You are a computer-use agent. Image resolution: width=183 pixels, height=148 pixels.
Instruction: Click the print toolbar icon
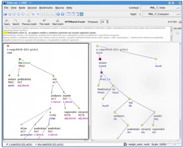(x=28, y=14)
